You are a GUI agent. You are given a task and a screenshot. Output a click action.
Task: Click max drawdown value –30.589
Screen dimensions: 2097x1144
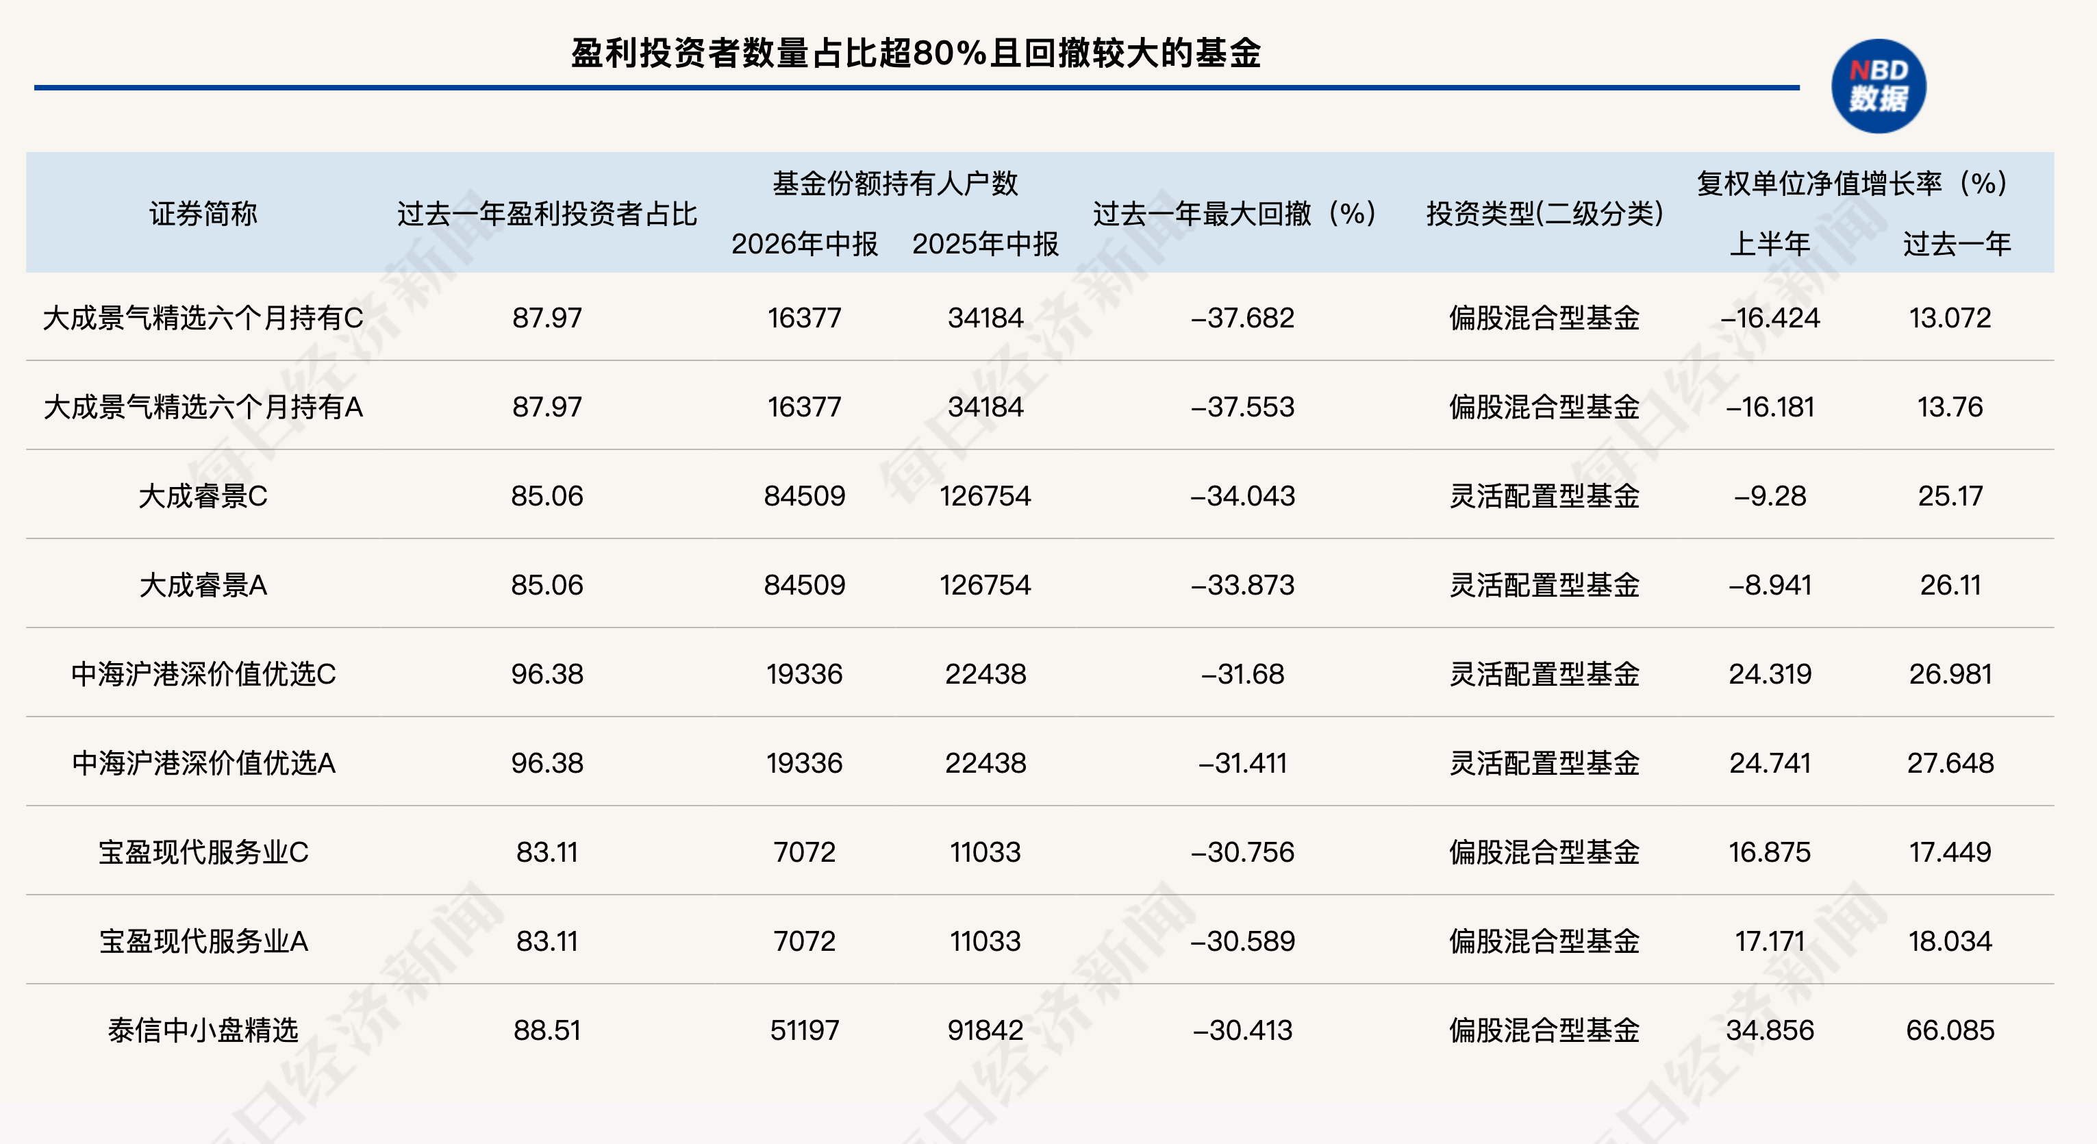(x=1242, y=941)
